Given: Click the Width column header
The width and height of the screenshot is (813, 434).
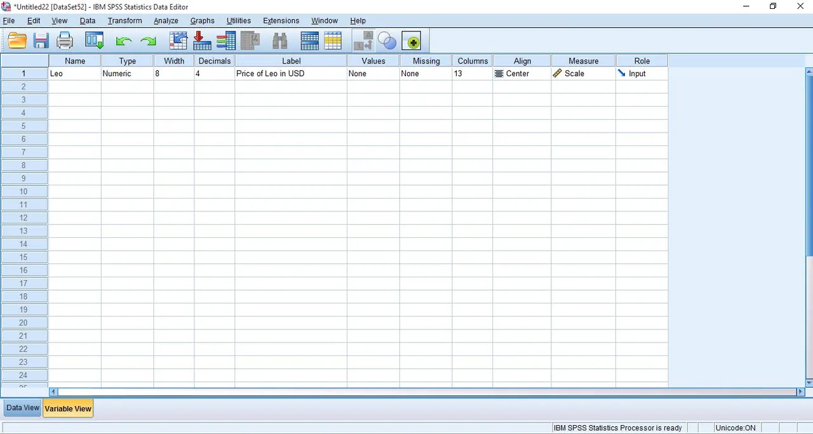Looking at the screenshot, I should click(174, 61).
